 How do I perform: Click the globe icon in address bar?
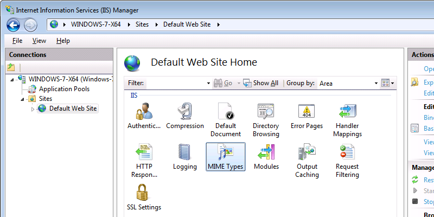tap(54, 24)
